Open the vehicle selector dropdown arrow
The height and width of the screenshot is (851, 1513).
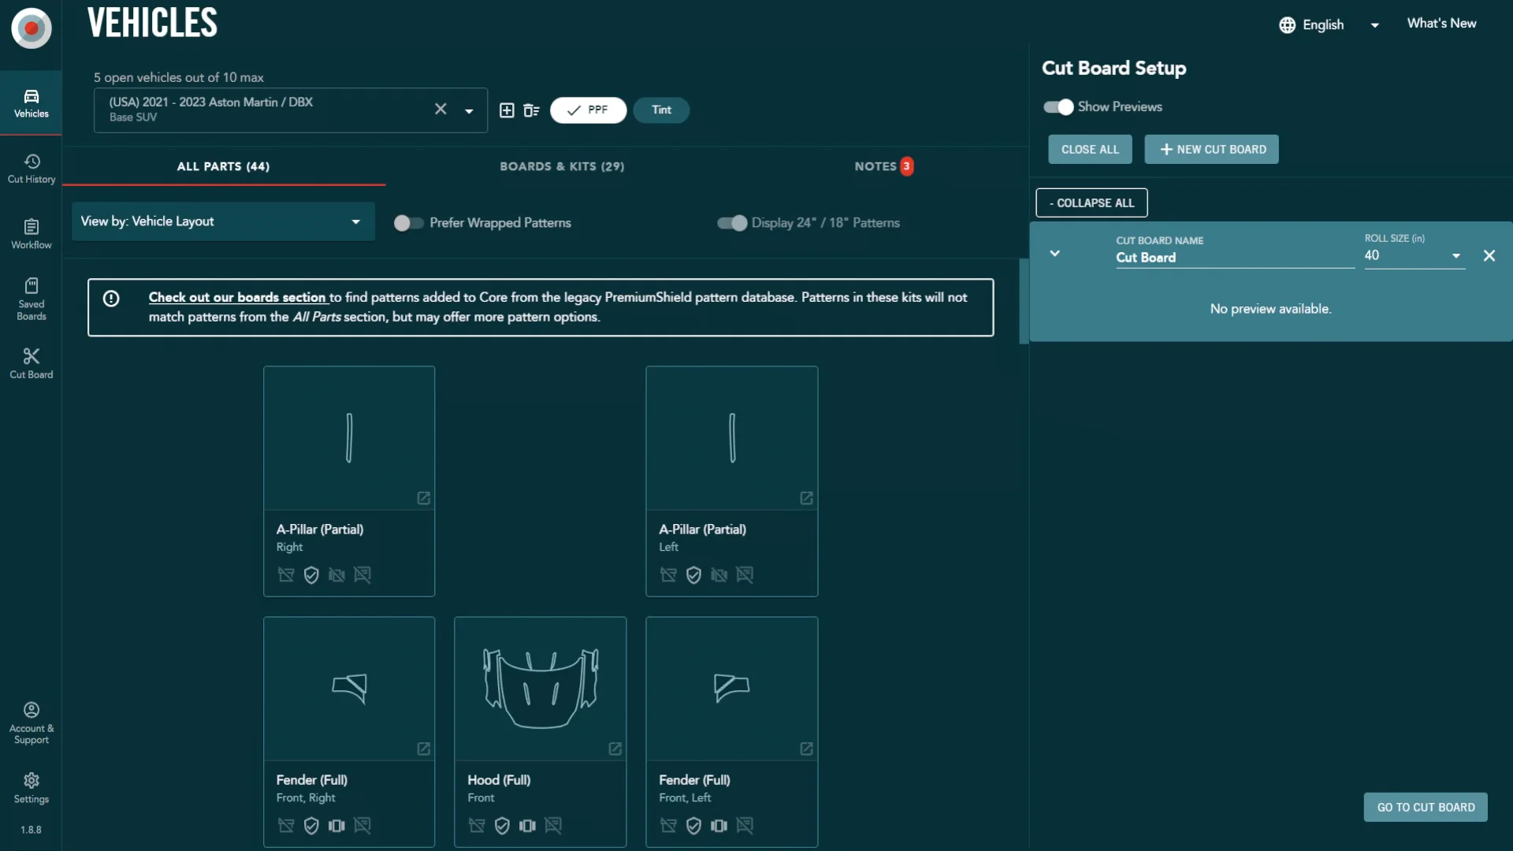(x=469, y=111)
